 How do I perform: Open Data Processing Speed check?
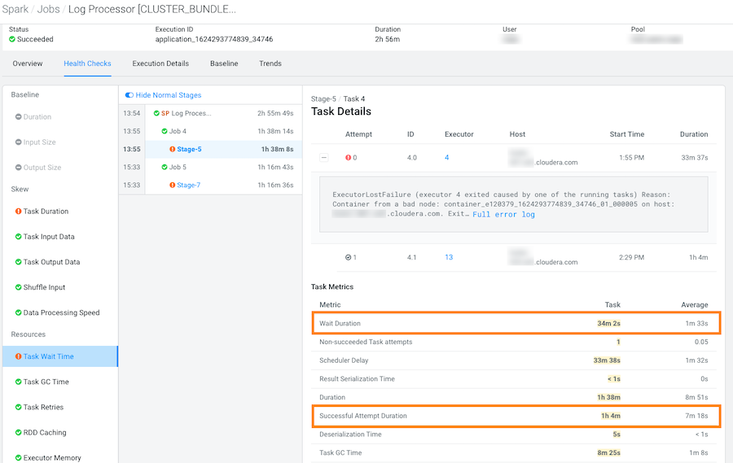(61, 312)
